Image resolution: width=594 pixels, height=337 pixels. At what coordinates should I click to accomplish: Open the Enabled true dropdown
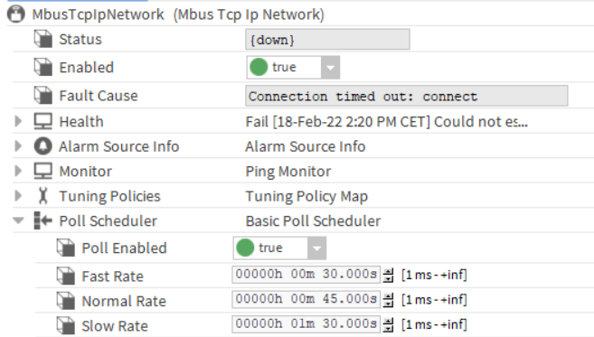tap(330, 68)
